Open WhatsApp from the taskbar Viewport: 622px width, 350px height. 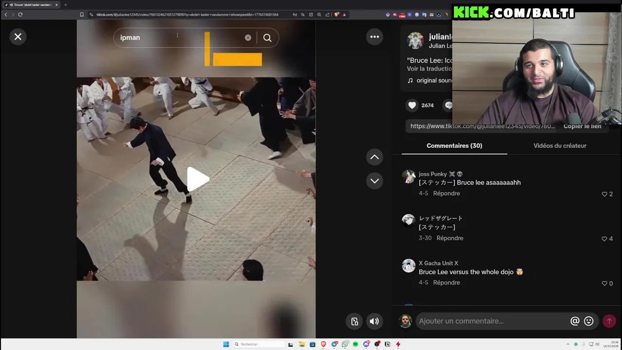345,344
